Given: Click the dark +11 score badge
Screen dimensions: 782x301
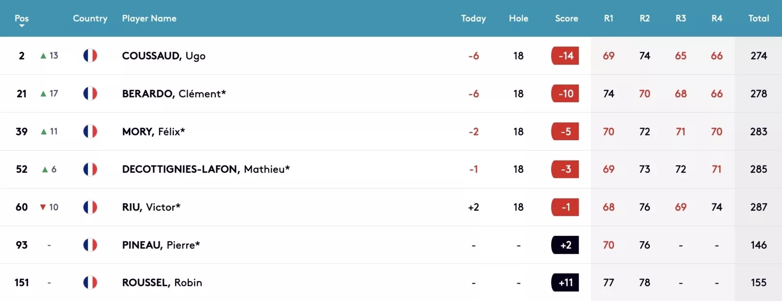Looking at the screenshot, I should pyautogui.click(x=565, y=283).
